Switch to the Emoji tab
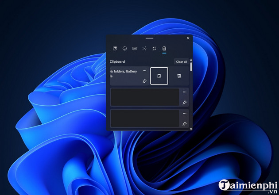Screen dimensions: 279x195 (x=124, y=48)
